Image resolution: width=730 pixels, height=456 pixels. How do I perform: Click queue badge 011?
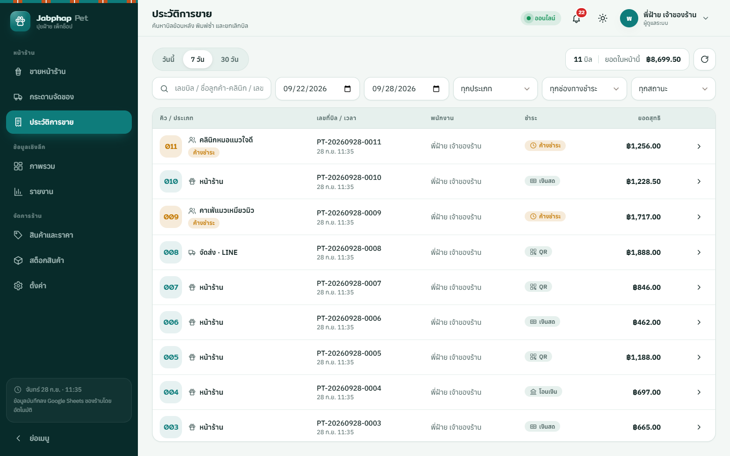[x=171, y=146]
